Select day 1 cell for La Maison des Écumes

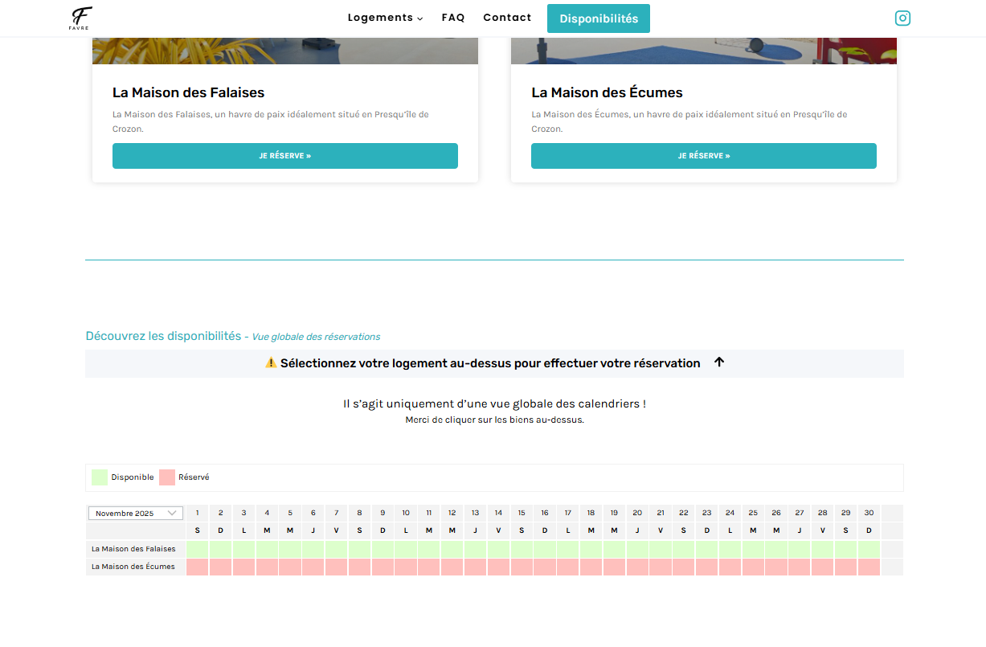(x=197, y=567)
